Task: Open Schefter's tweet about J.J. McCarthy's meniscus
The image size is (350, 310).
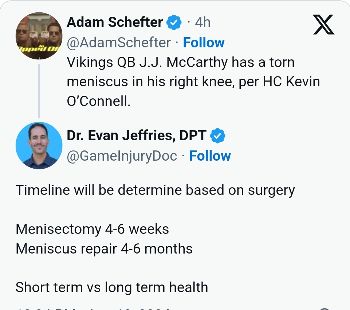Action: [x=193, y=82]
